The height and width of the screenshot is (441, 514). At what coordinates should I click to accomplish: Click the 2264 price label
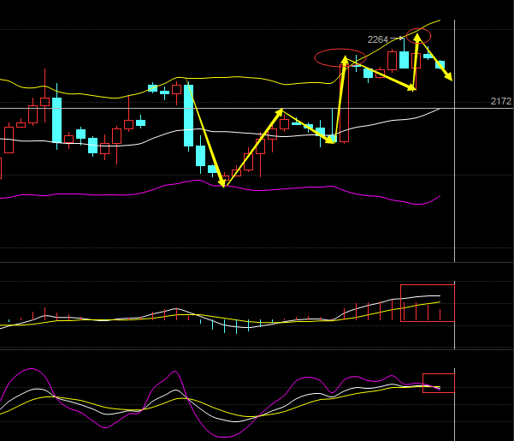[377, 39]
